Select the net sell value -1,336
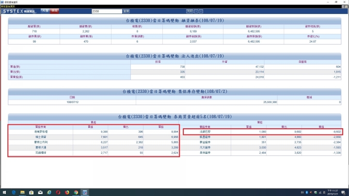 coord(336,153)
